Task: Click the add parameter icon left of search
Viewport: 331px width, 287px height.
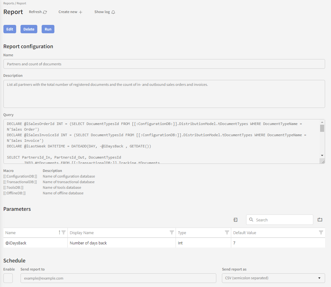Action: click(235, 220)
